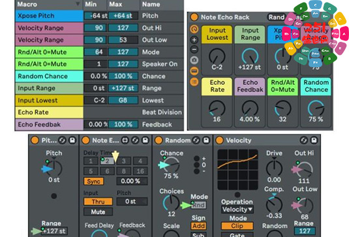Select the Mute input mode
The image size is (349, 237).
coord(98,212)
